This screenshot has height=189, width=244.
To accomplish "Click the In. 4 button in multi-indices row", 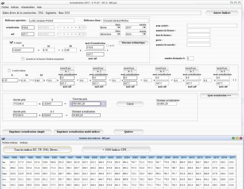I will click(x=162, y=71).
